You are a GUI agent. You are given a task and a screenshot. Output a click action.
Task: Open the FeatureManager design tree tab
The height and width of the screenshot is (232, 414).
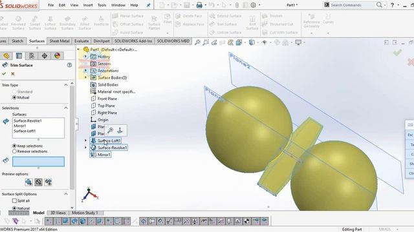point(6,55)
